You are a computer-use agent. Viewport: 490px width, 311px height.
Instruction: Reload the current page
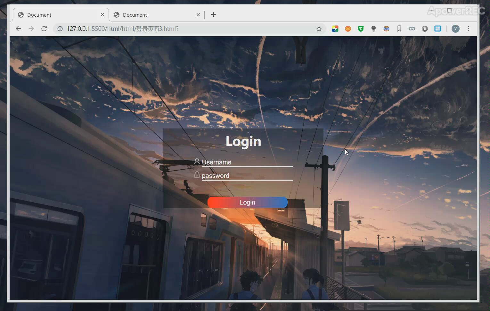click(x=44, y=29)
